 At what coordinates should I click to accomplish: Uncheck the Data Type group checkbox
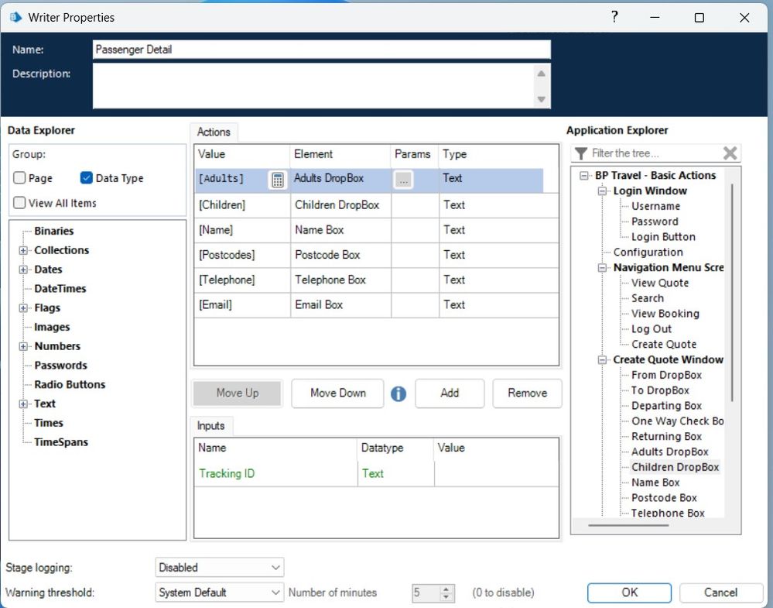(87, 178)
